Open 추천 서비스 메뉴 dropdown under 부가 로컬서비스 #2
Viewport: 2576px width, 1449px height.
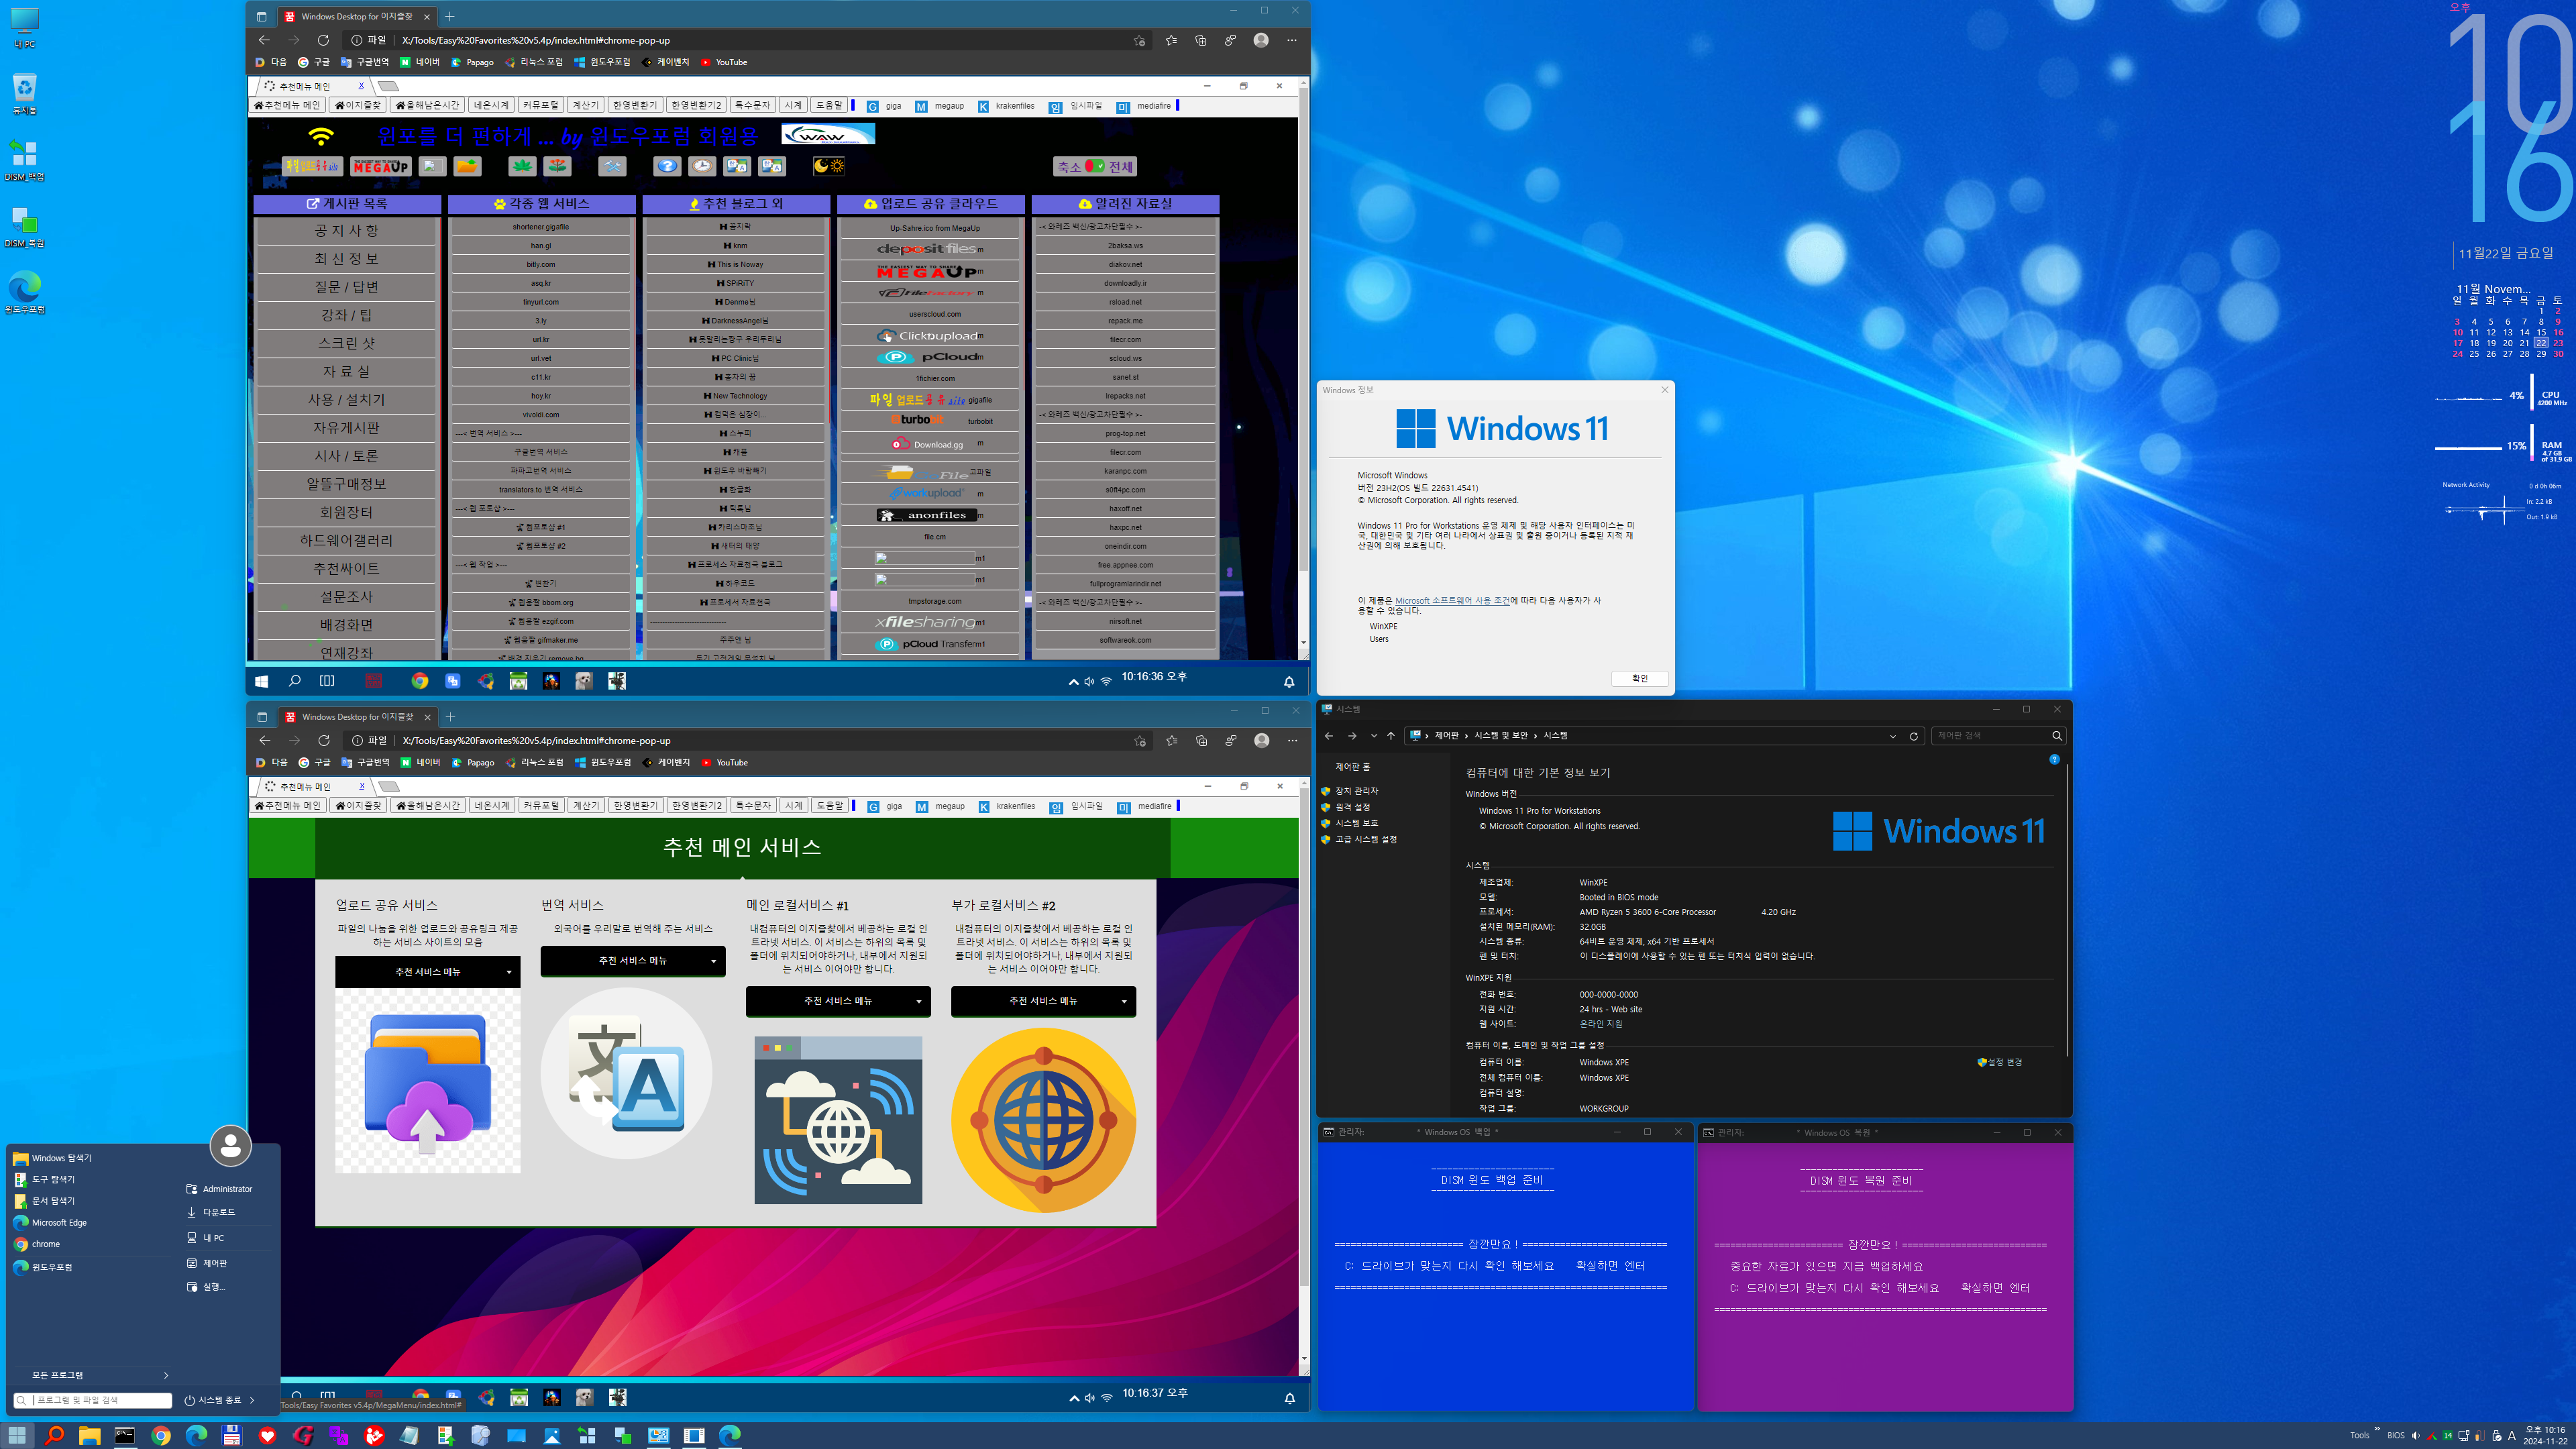coord(1043,1001)
